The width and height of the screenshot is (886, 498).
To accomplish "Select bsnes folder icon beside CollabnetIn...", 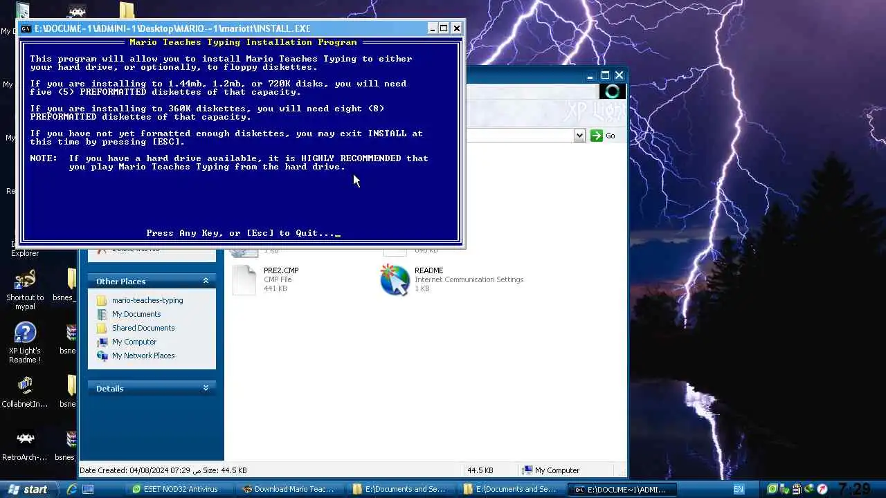I will point(72,386).
